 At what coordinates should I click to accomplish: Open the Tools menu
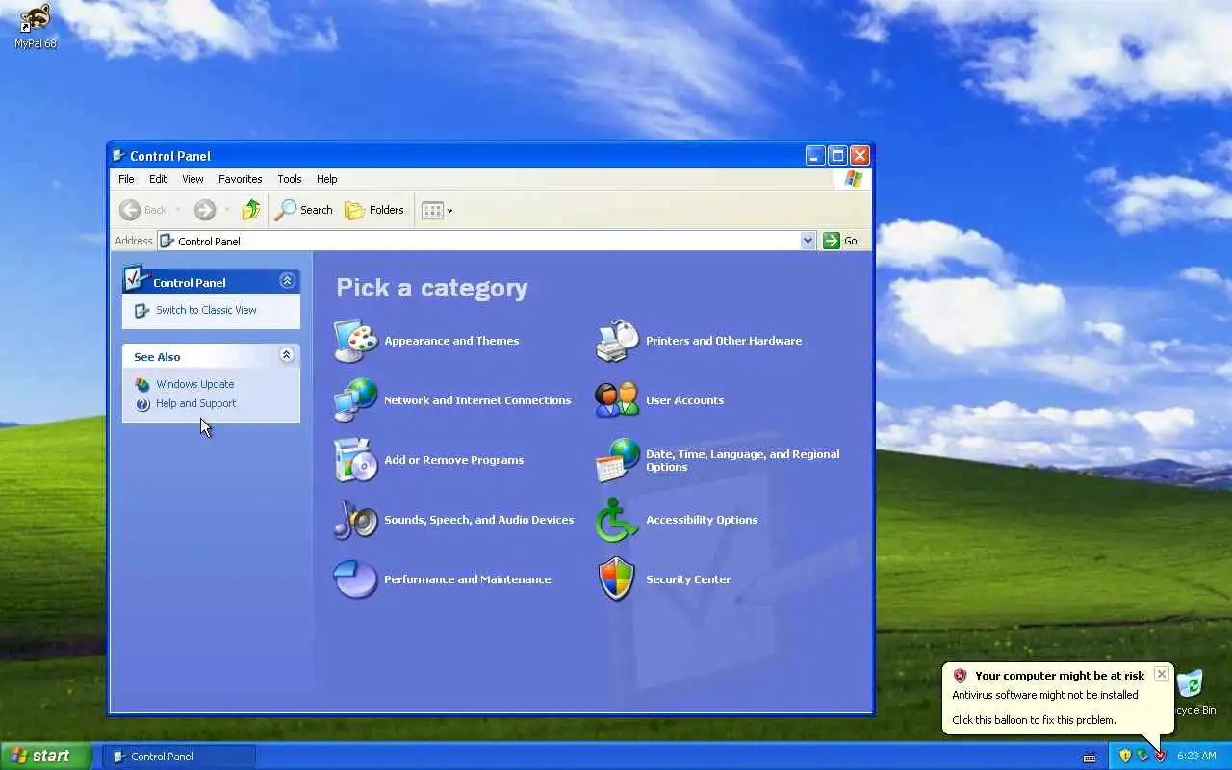pos(290,179)
